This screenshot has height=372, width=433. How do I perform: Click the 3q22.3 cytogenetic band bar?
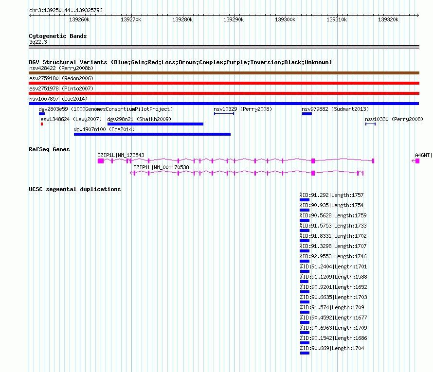click(x=224, y=47)
